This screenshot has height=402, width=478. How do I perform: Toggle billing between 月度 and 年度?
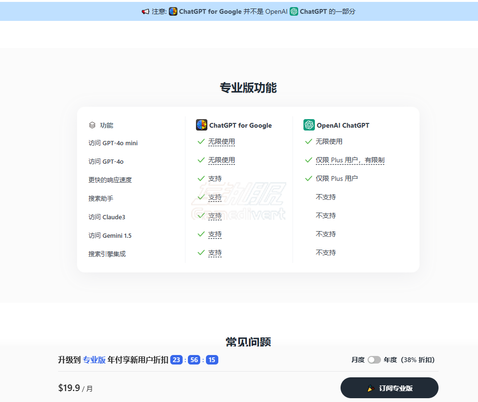[374, 360]
